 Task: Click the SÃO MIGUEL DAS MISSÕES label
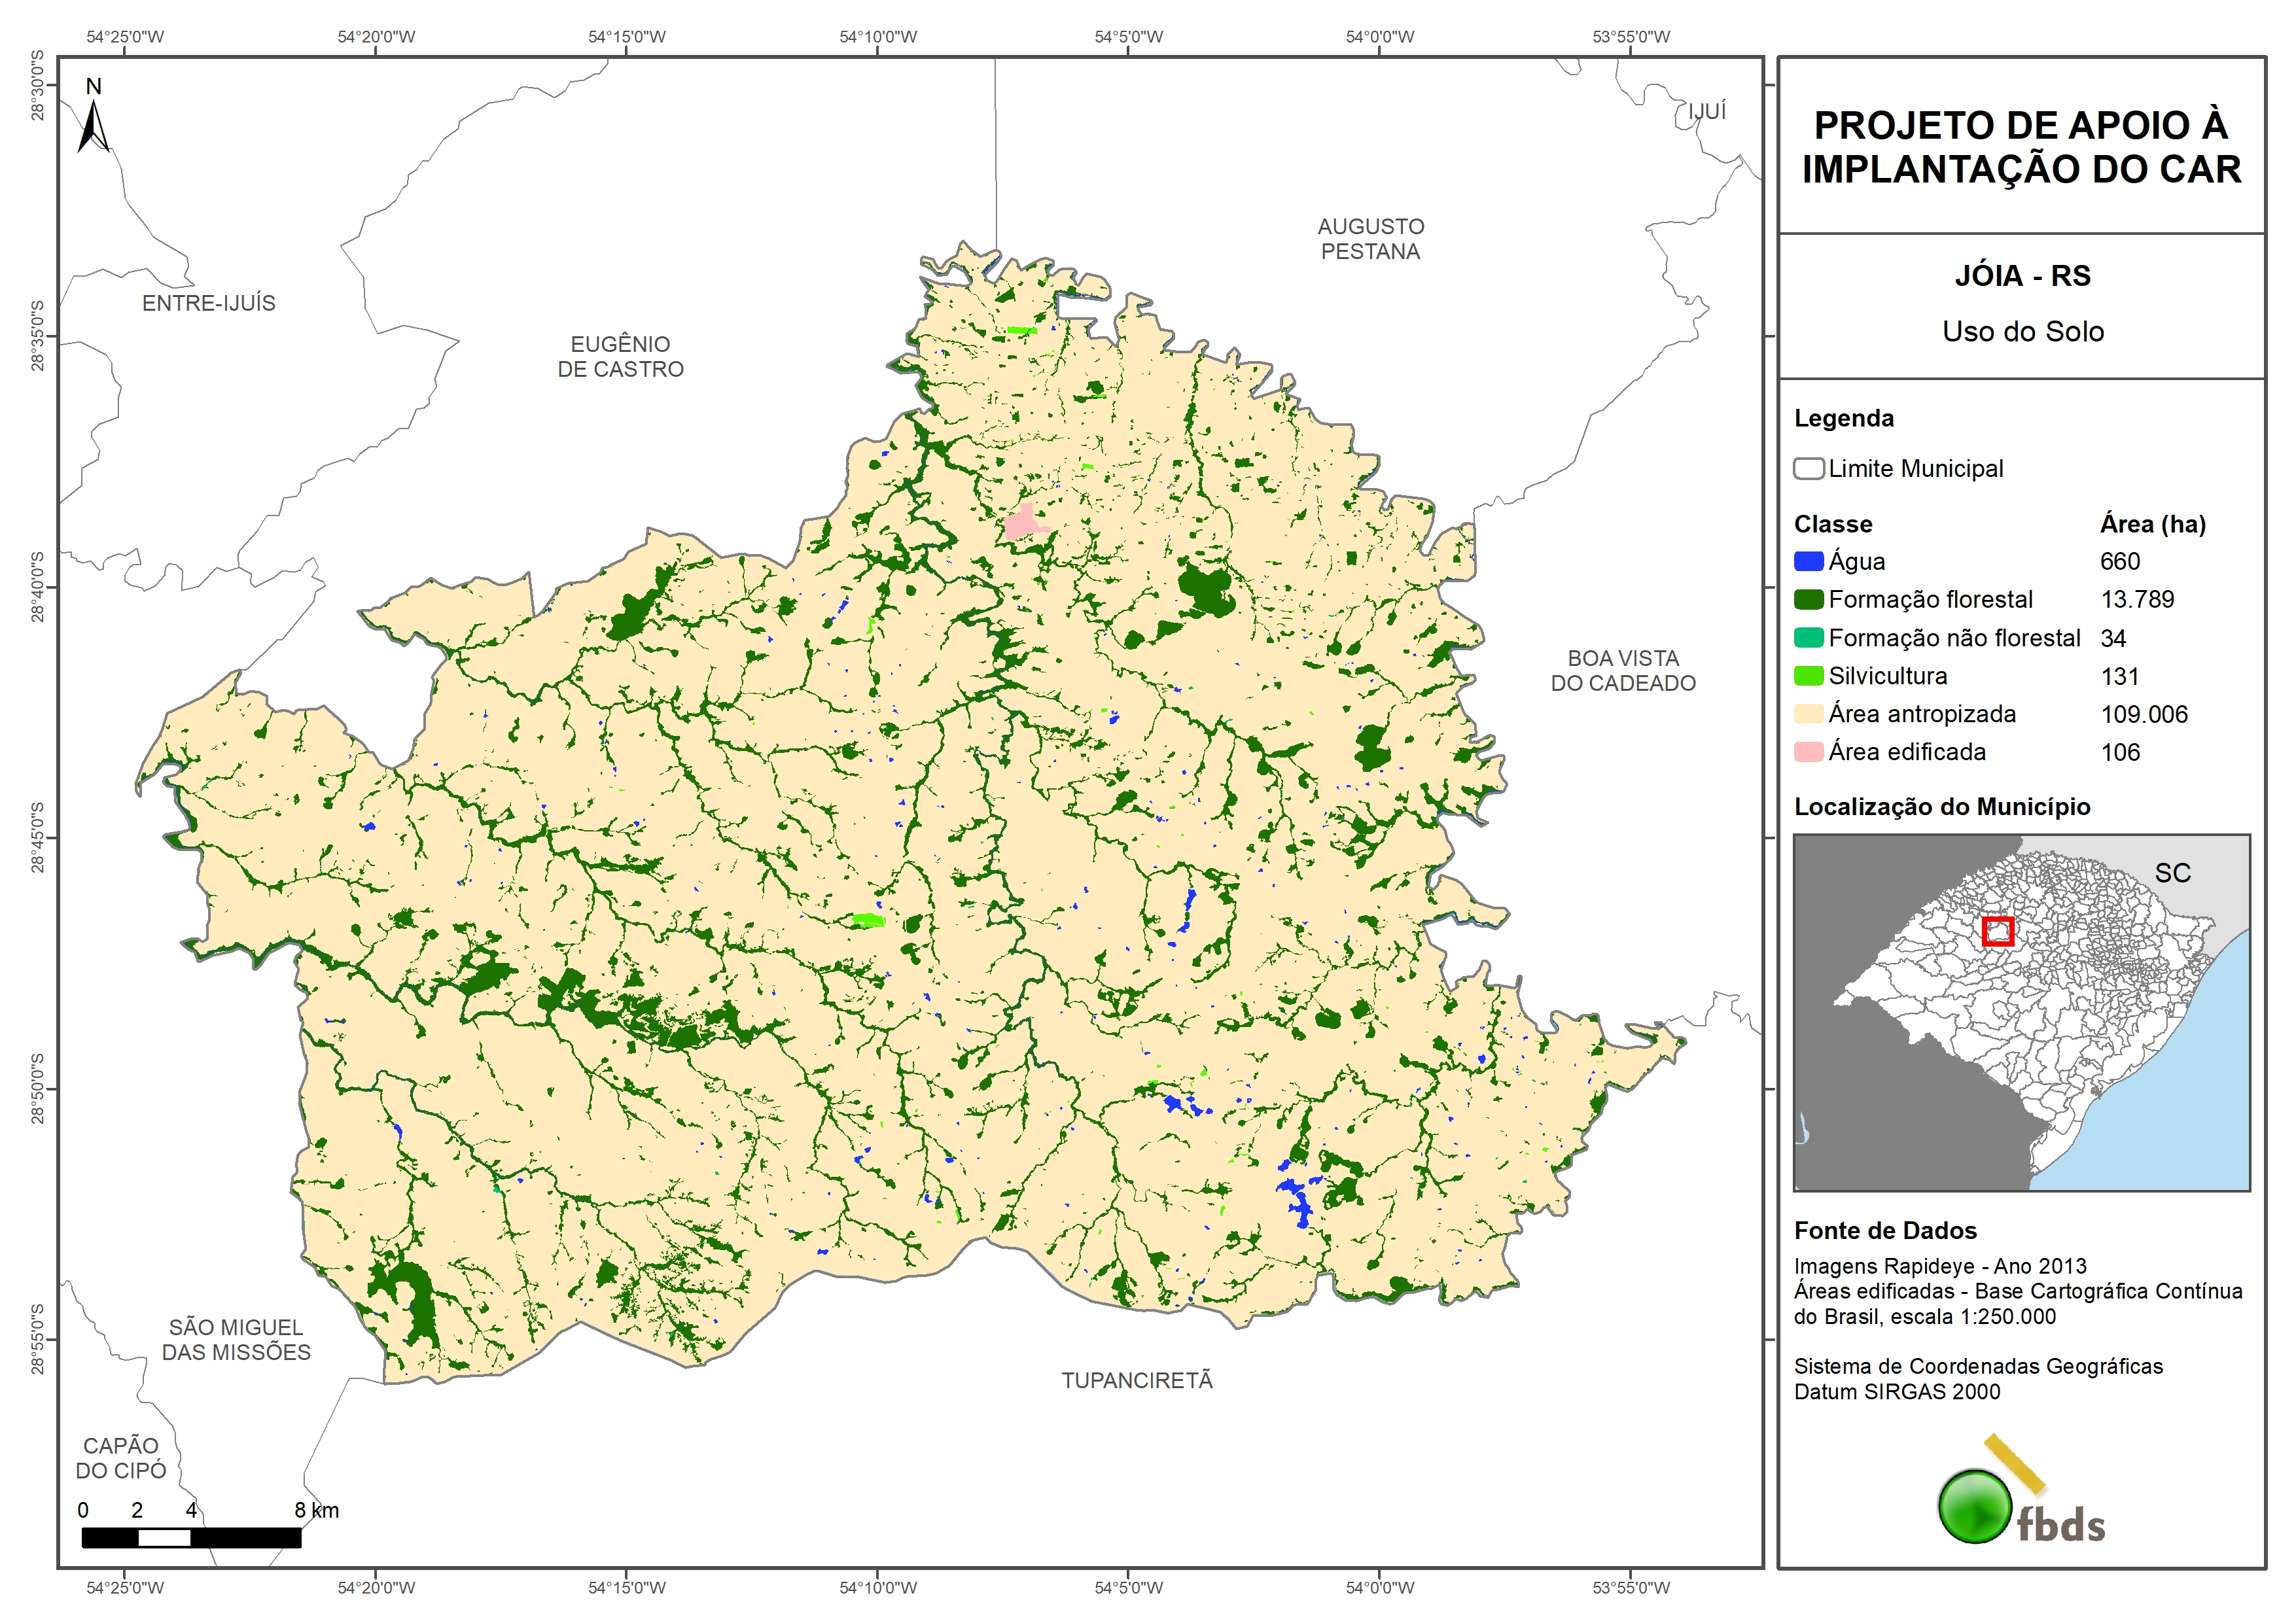pyautogui.click(x=236, y=1339)
